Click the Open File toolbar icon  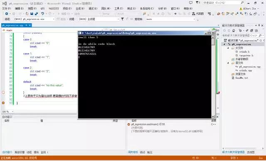[x=27, y=14]
